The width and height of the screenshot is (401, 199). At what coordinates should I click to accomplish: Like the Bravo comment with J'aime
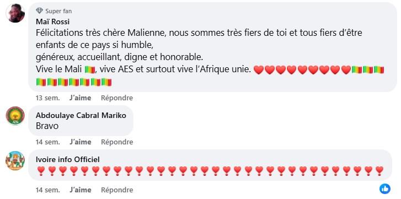coord(80,142)
